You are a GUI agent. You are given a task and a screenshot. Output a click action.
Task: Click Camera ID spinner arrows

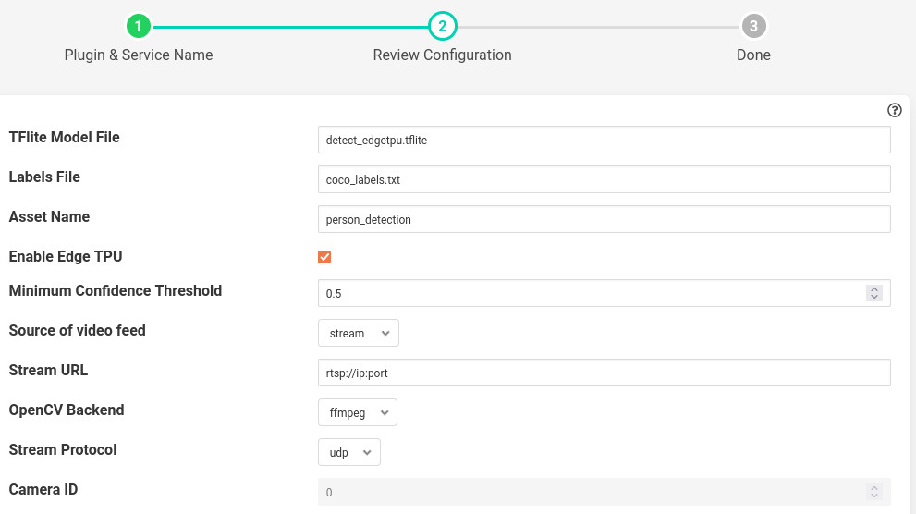[873, 492]
